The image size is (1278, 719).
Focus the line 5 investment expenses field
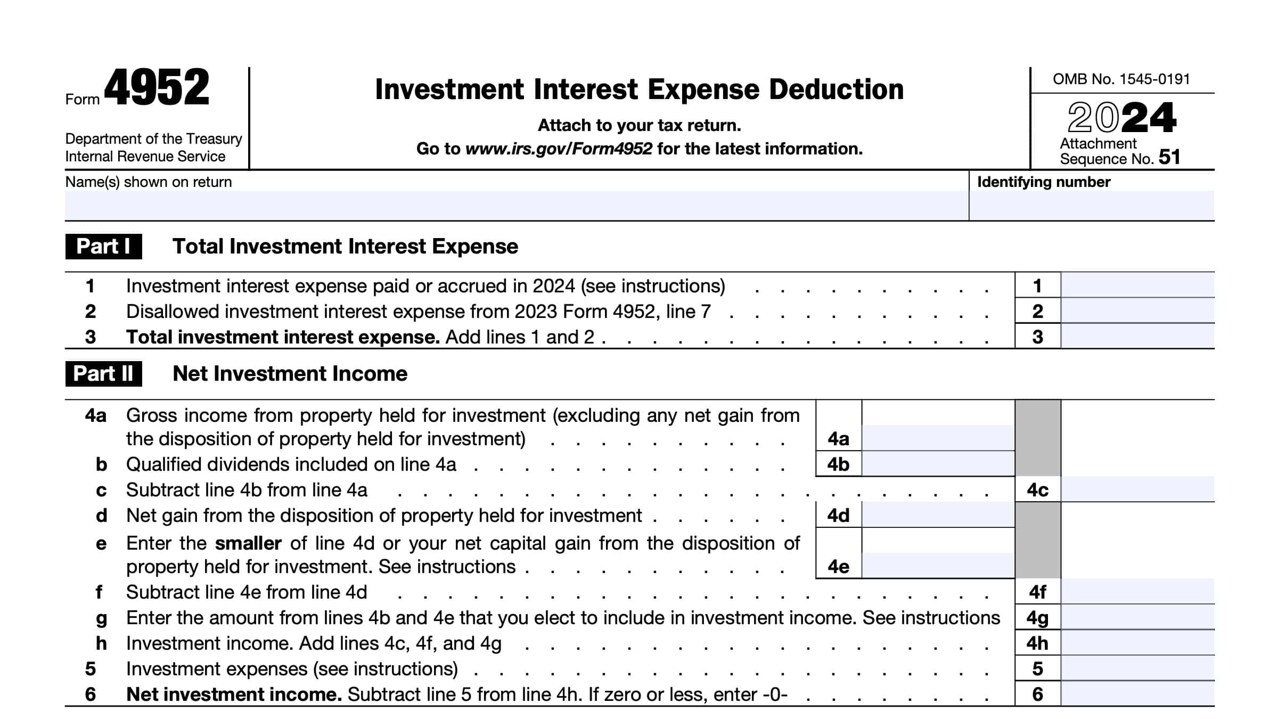pos(1137,668)
